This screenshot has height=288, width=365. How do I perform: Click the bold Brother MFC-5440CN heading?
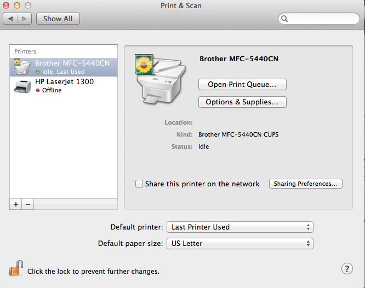[239, 58]
